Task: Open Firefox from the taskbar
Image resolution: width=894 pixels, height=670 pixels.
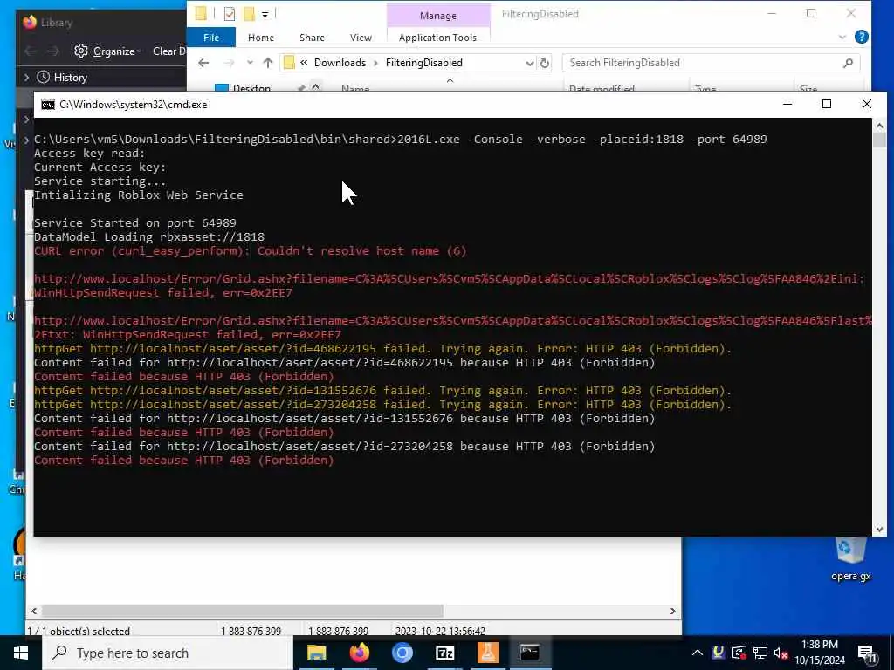Action: [359, 653]
